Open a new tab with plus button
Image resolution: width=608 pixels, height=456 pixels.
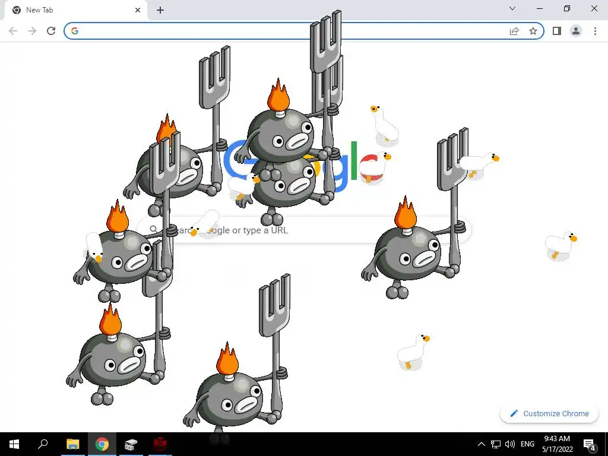pyautogui.click(x=160, y=10)
